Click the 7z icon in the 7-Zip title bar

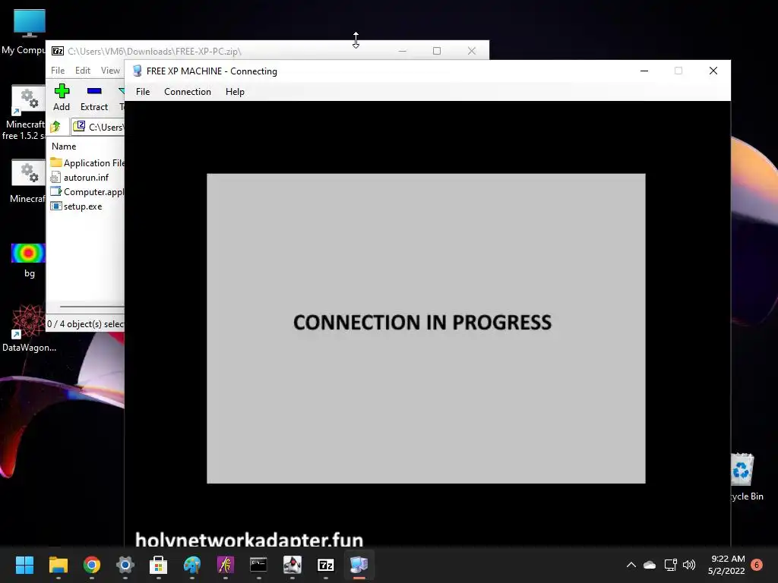pyautogui.click(x=58, y=51)
